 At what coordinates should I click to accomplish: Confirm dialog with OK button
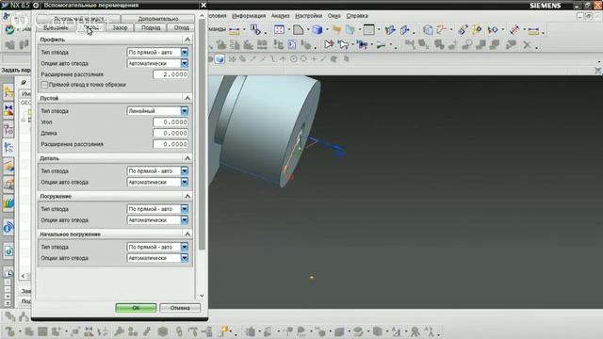(136, 308)
